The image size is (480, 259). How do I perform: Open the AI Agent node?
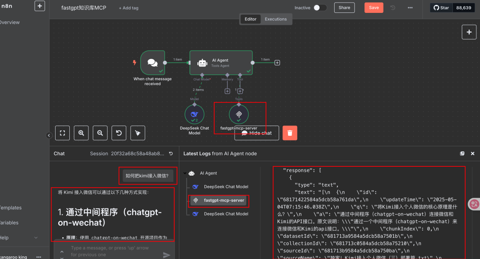221,63
